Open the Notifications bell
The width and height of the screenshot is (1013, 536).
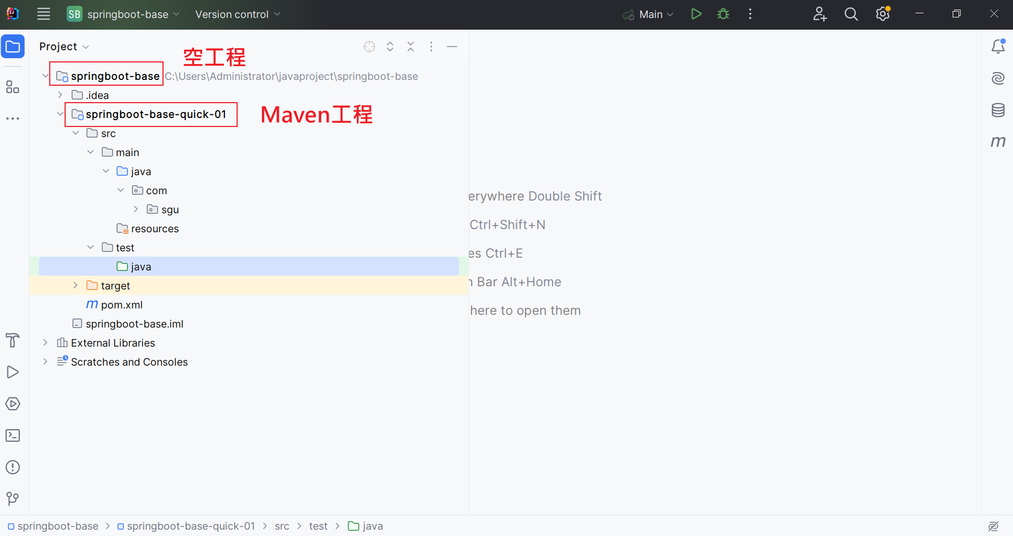coord(998,47)
